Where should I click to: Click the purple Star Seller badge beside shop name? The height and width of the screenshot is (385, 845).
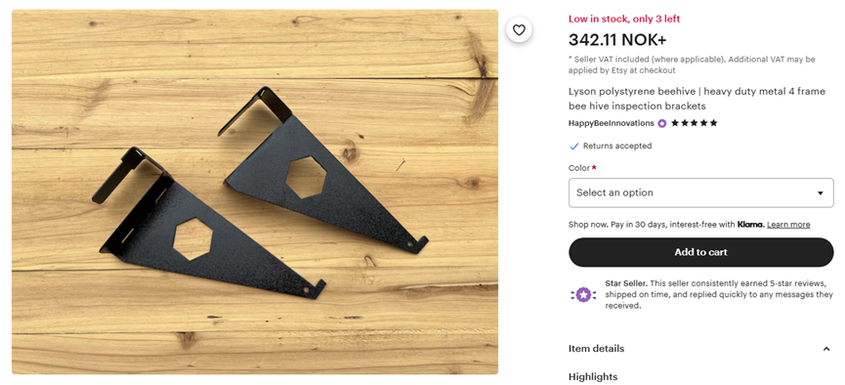(x=661, y=123)
